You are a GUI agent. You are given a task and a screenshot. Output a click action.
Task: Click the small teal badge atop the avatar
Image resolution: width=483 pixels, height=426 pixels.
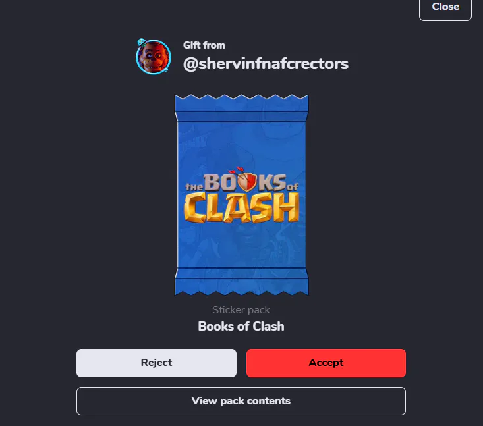142,42
